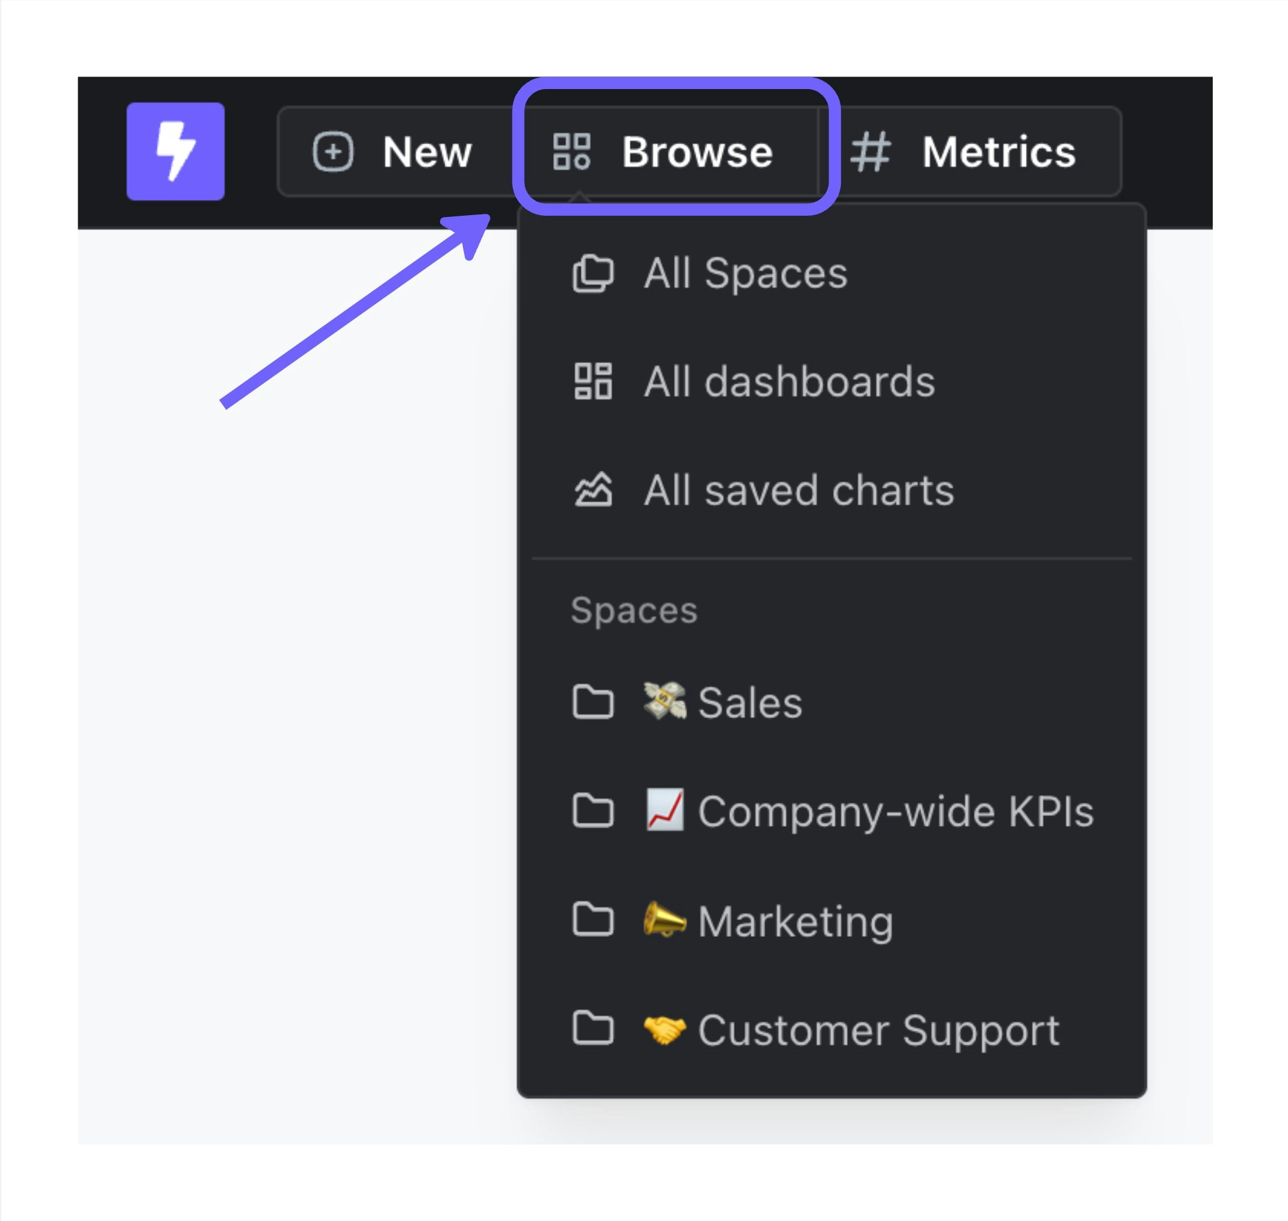Open the Customer Support space
Viewport: 1288px width, 1221px height.
tap(878, 1029)
